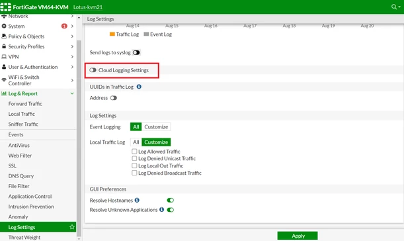Click info icon beside Resolve Unknown Applications

161,210
